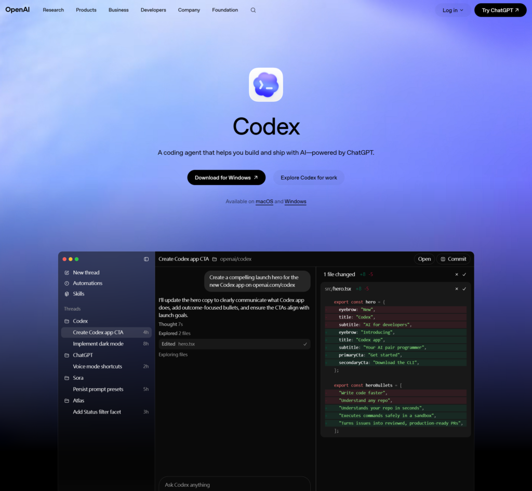The height and width of the screenshot is (491, 532).
Task: Click Download for Windows button
Action: pos(227,178)
